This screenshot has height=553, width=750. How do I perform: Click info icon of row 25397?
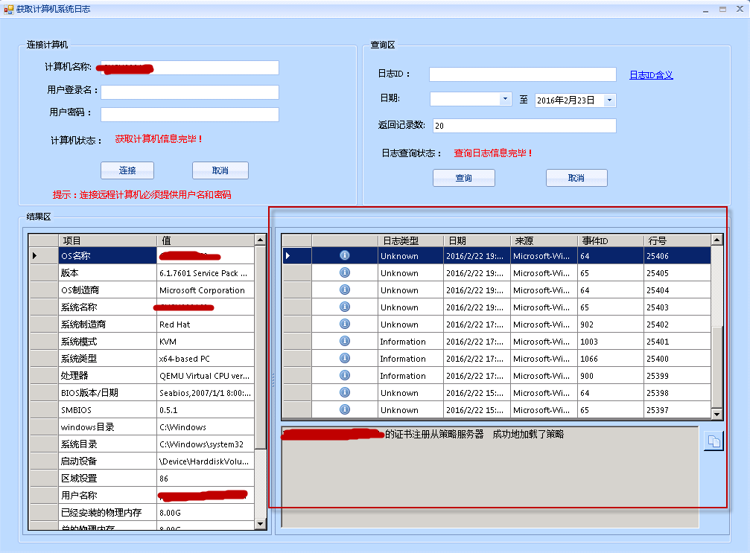pyautogui.click(x=344, y=409)
